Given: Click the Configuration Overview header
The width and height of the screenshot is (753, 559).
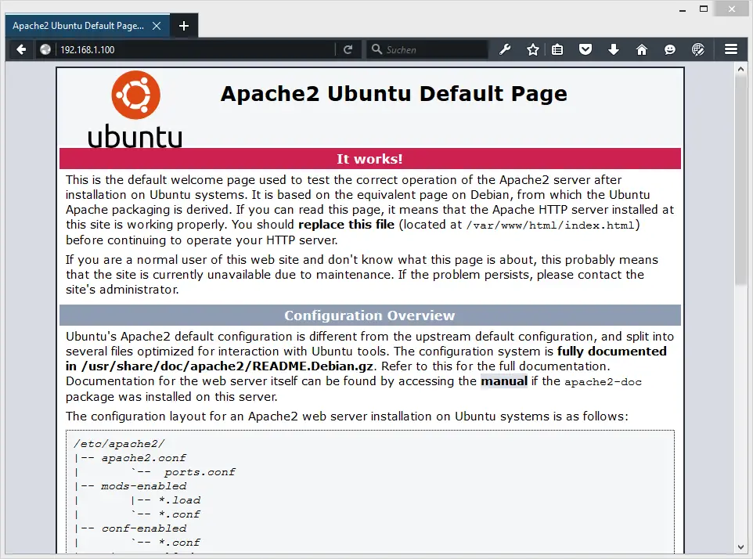Looking at the screenshot, I should pos(369,316).
